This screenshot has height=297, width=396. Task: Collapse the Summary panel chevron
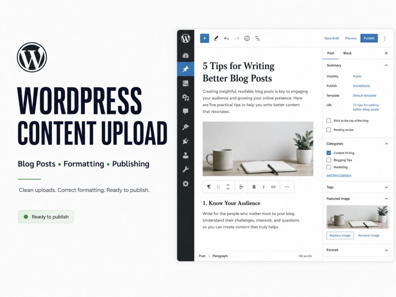pos(386,65)
